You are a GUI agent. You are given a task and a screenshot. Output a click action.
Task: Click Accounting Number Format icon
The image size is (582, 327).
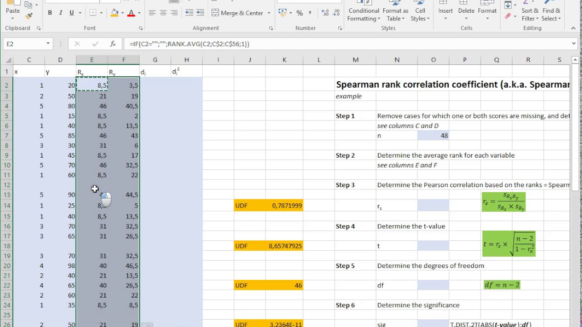[x=282, y=13]
